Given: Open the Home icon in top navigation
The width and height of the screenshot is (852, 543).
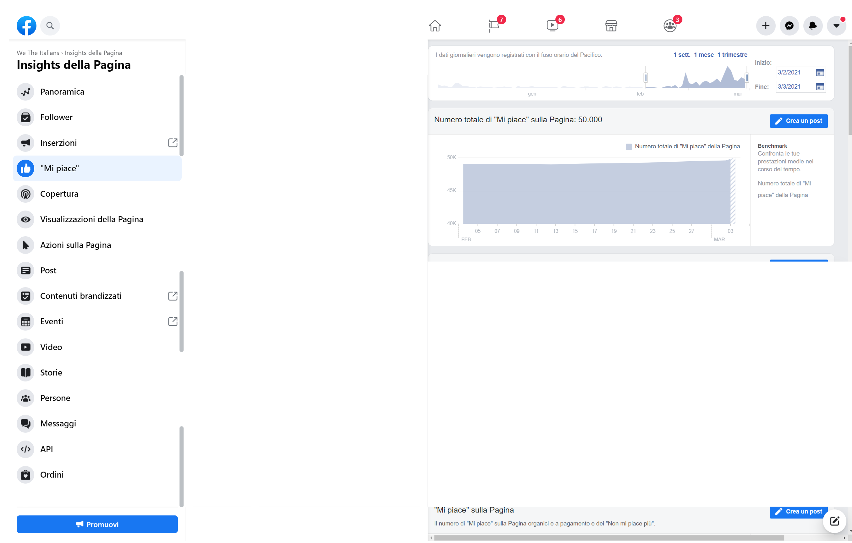Looking at the screenshot, I should [x=435, y=25].
